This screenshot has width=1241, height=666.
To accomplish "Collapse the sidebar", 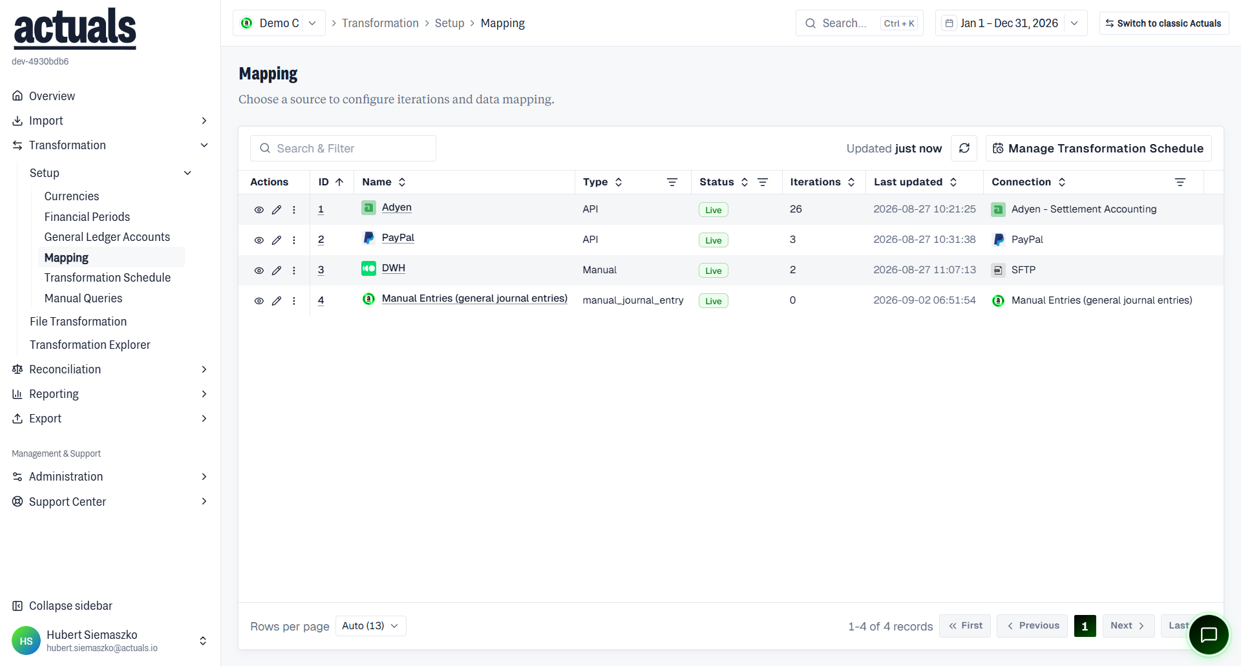I will pyautogui.click(x=62, y=606).
